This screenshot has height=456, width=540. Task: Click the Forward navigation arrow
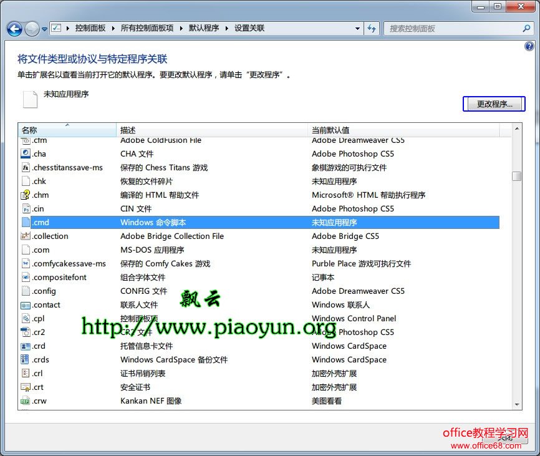click(32, 29)
